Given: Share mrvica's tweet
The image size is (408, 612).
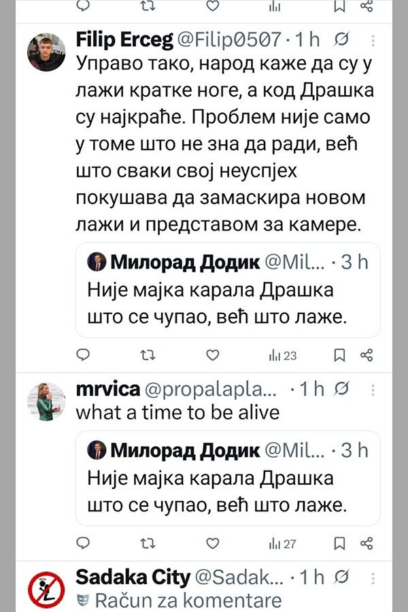Looking at the screenshot, I should (x=367, y=543).
